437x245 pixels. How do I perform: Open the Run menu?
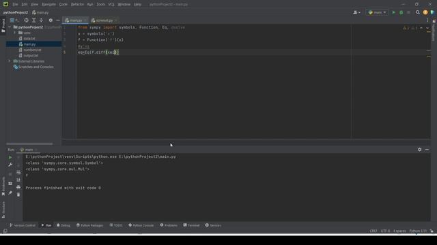click(90, 5)
